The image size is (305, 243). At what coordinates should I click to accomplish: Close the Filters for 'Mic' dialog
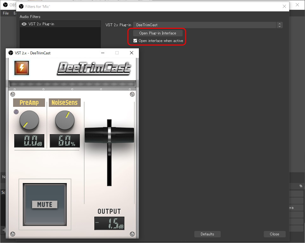284,6
